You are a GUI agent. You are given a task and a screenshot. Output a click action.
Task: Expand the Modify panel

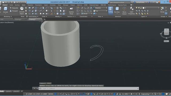(x=58, y=17)
